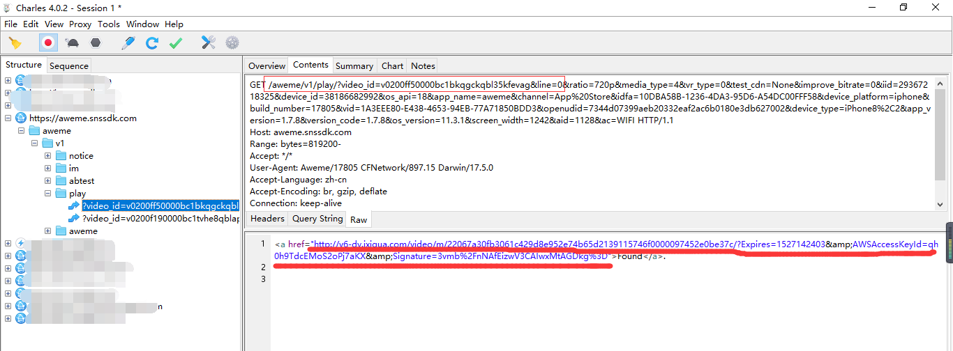Image resolution: width=953 pixels, height=351 pixels.
Task: Switch to the Overview tab
Action: (267, 65)
